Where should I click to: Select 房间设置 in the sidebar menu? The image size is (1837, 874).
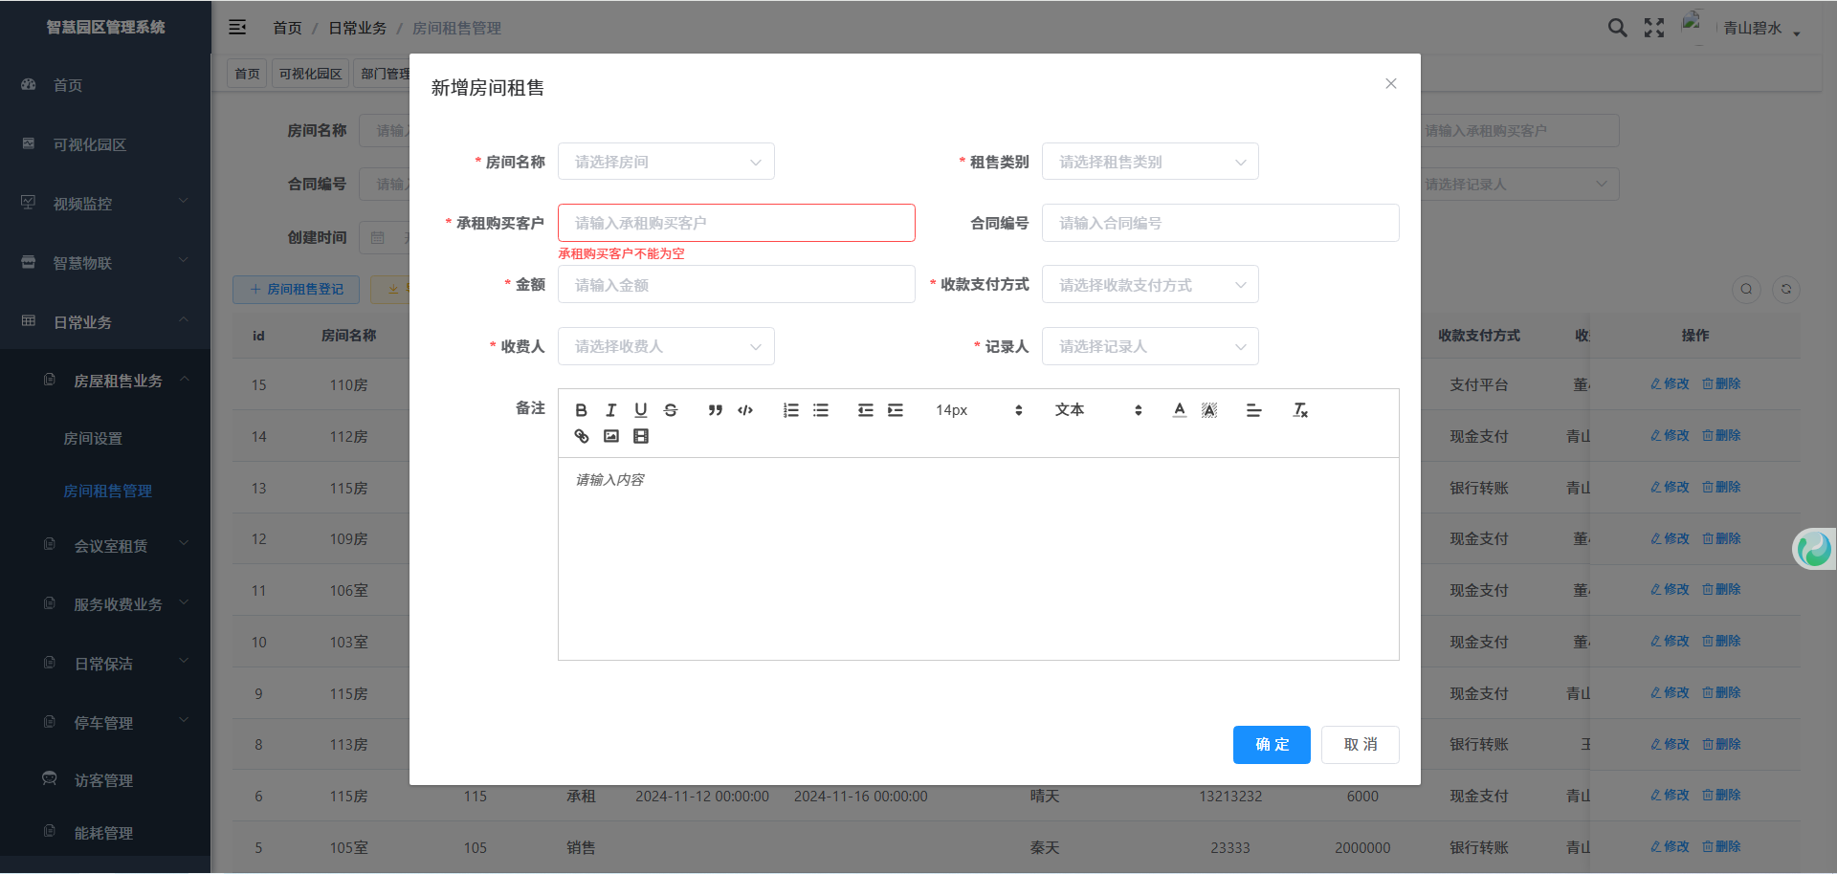(93, 438)
